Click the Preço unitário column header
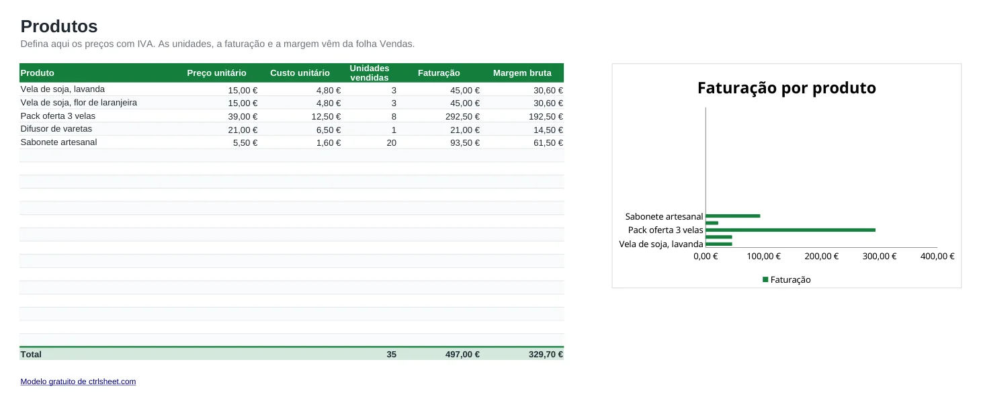981x405 pixels. coord(216,73)
